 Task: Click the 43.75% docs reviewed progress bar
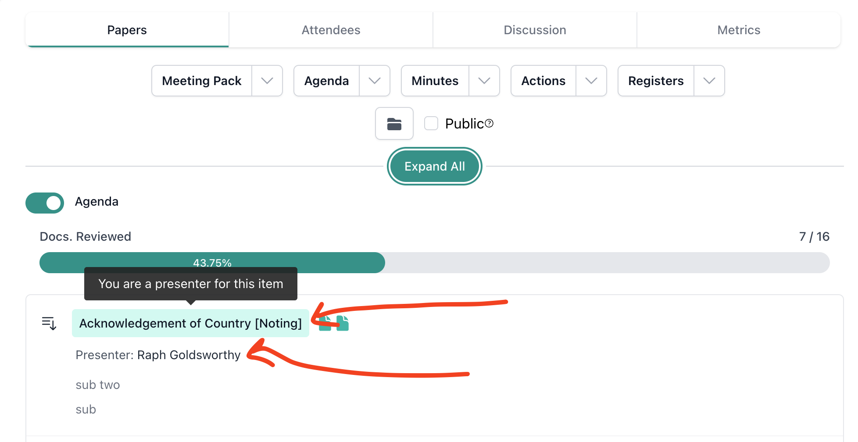(x=212, y=262)
